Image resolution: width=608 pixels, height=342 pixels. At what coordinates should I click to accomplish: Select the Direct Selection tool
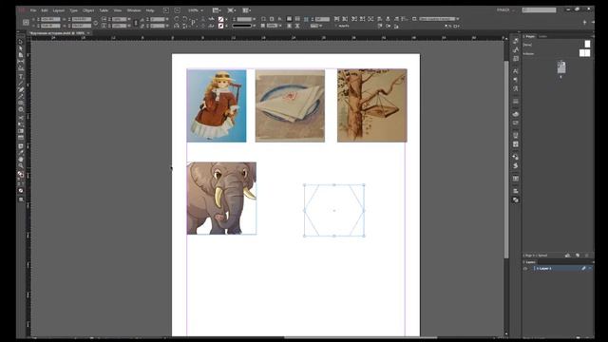point(21,48)
